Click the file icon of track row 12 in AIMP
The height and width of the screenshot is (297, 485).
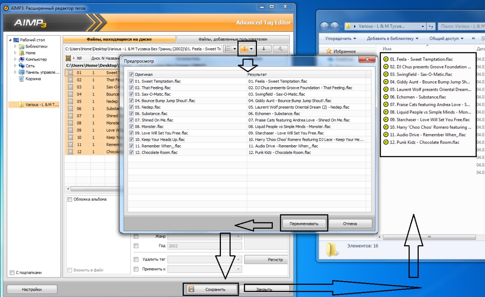pos(70,152)
